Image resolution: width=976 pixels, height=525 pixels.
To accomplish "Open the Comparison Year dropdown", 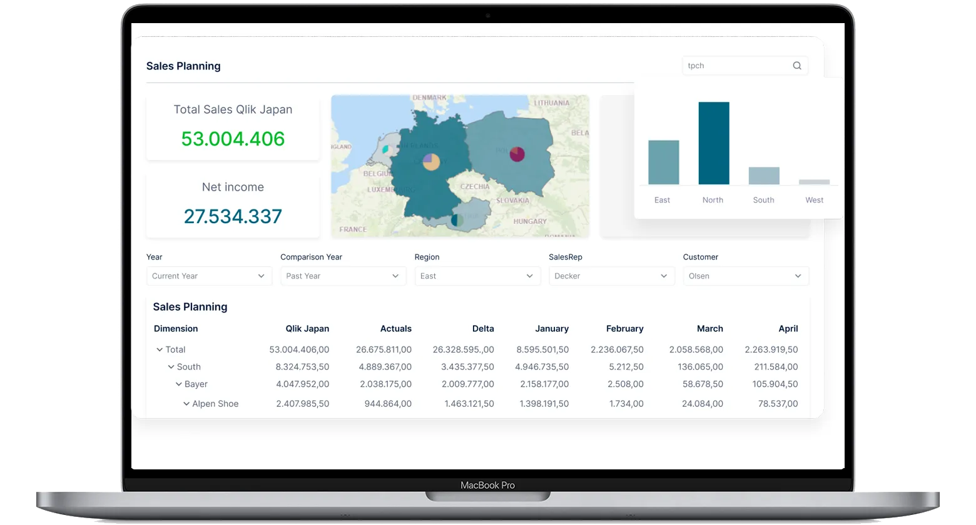I will 343,276.
